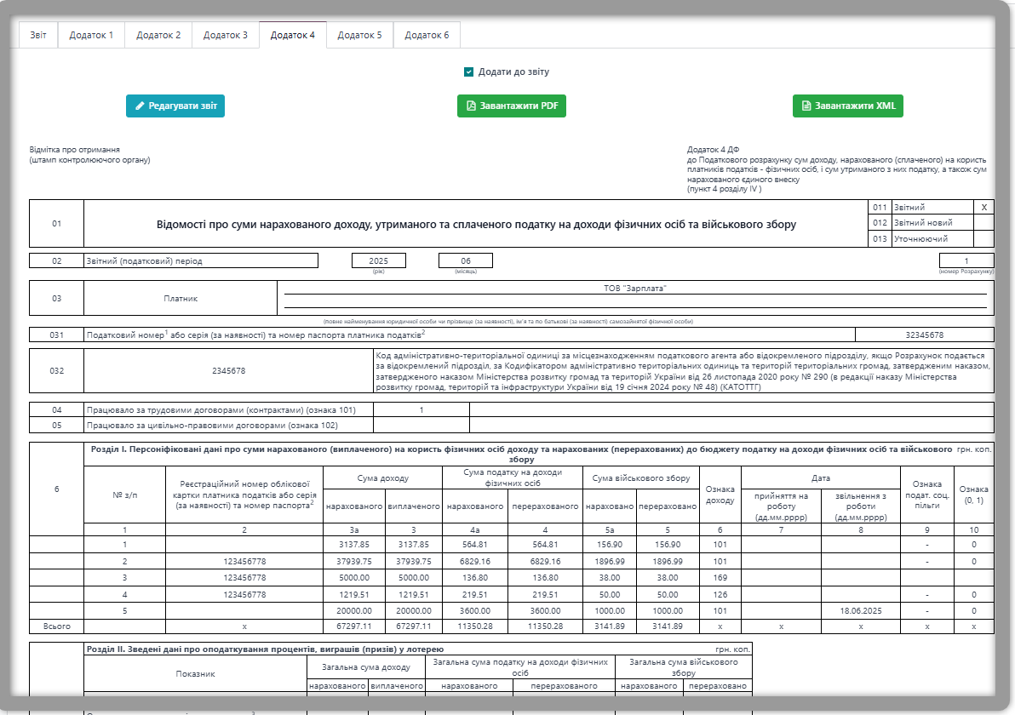The width and height of the screenshot is (1015, 715).
Task: Click the КАТОТТГ code 2345678
Action: coord(228,371)
